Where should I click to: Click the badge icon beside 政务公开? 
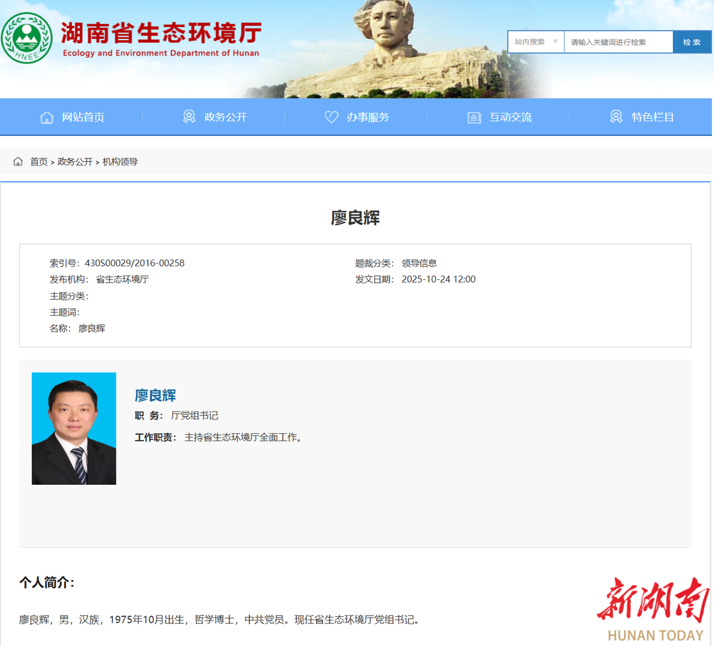point(189,117)
